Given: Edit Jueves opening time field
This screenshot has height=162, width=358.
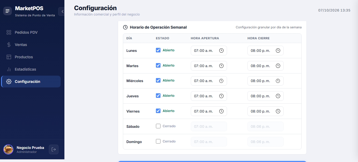Looking at the screenshot, I should pos(209,96).
